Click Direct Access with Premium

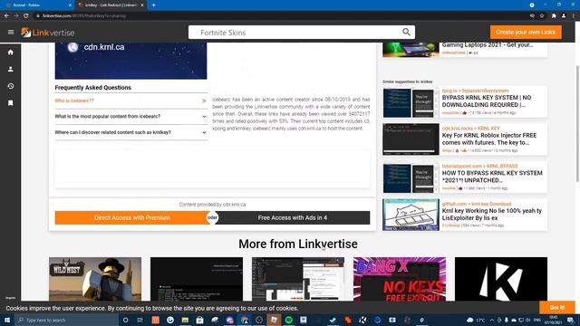(132, 217)
